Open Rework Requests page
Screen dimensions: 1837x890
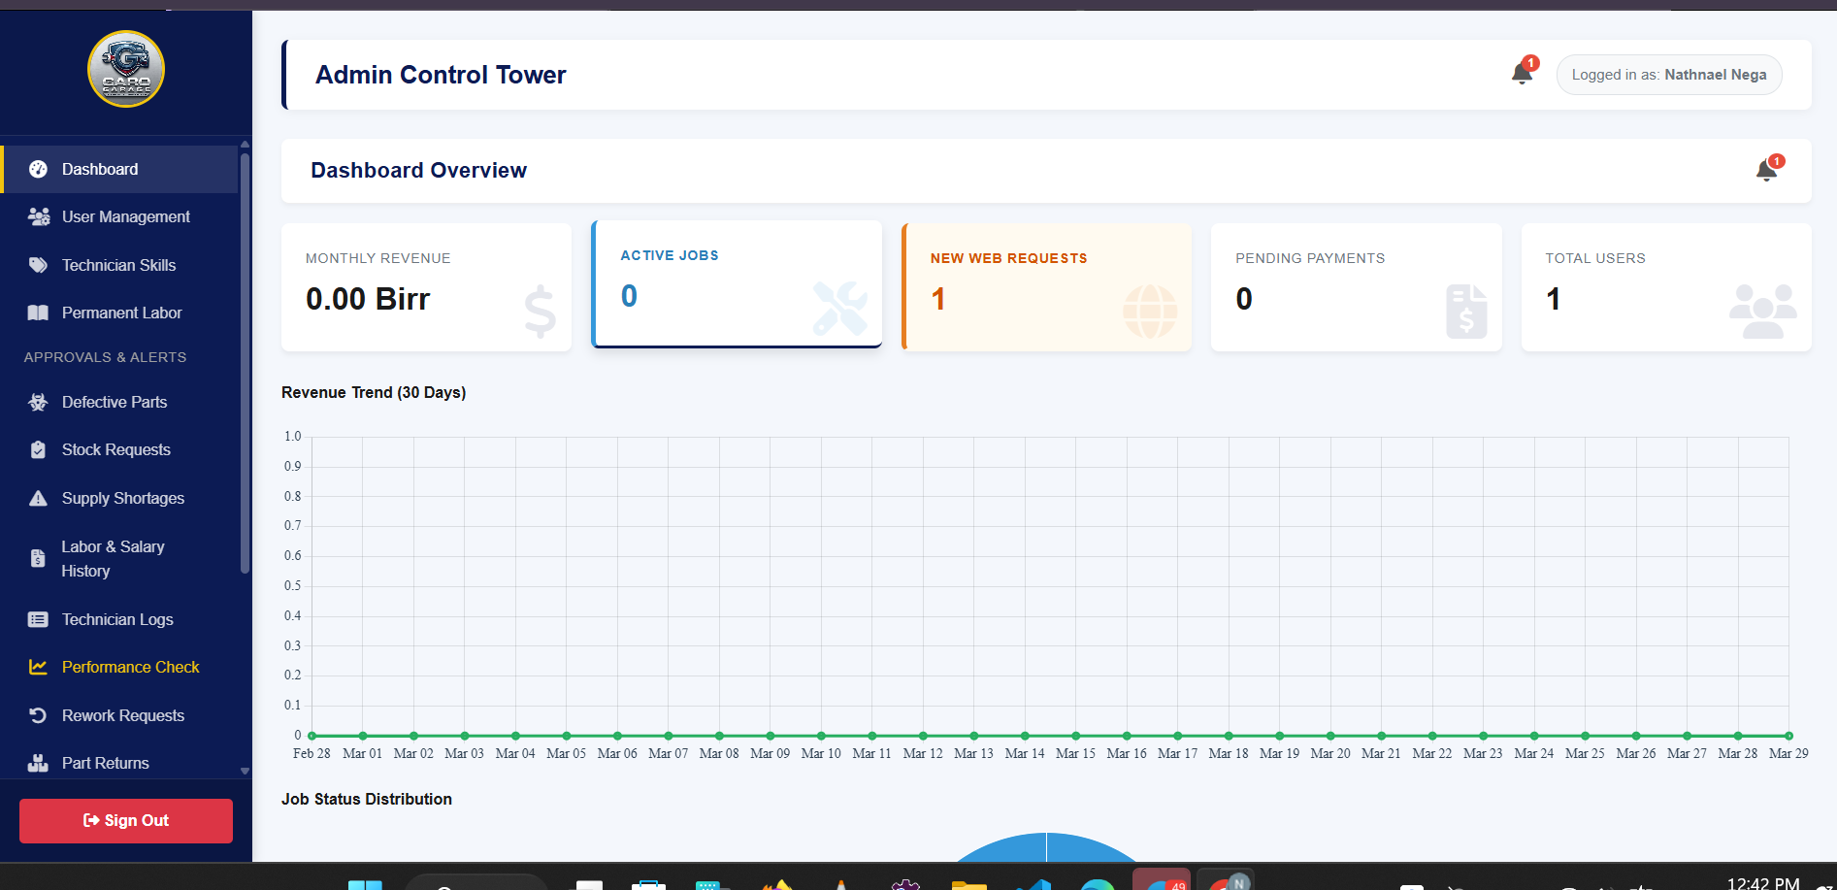click(x=119, y=715)
